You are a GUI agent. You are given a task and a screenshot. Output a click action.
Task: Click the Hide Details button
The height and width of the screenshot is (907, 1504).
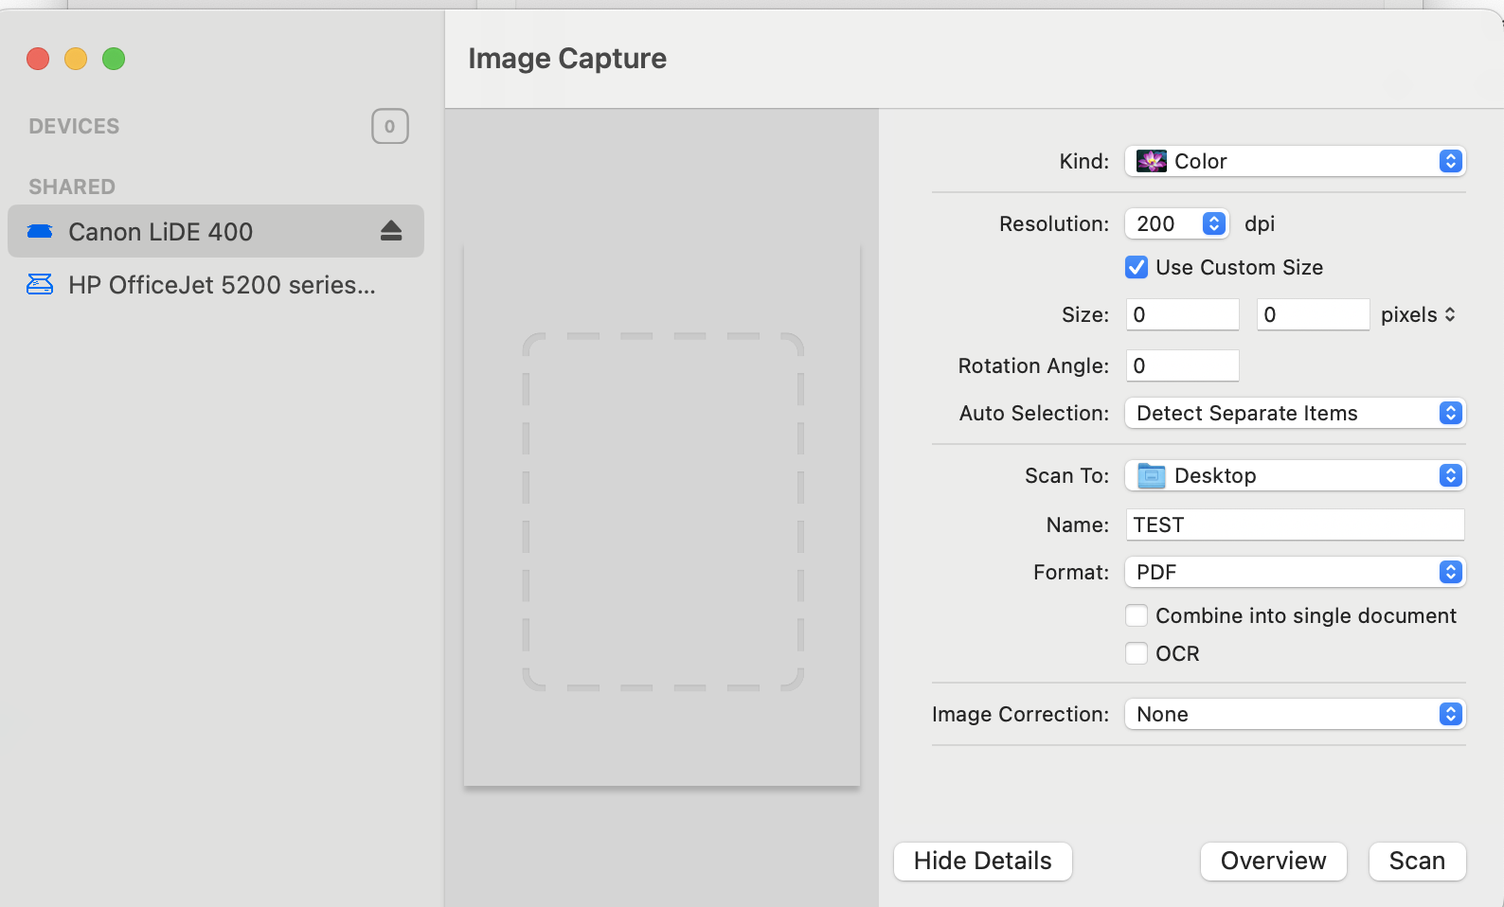coord(982,861)
